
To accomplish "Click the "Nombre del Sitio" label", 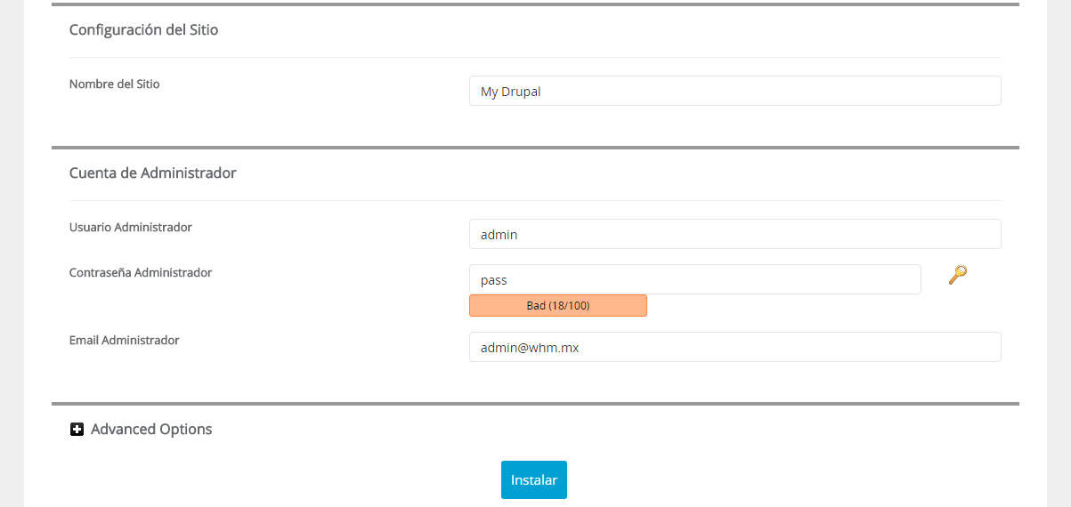I will [115, 84].
